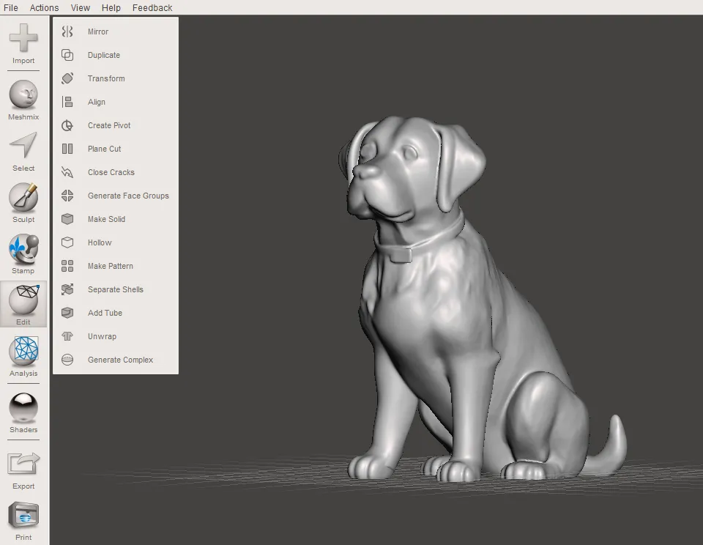Click the Make Solid cube icon
Screen dimensions: 703x545
[x=67, y=219]
